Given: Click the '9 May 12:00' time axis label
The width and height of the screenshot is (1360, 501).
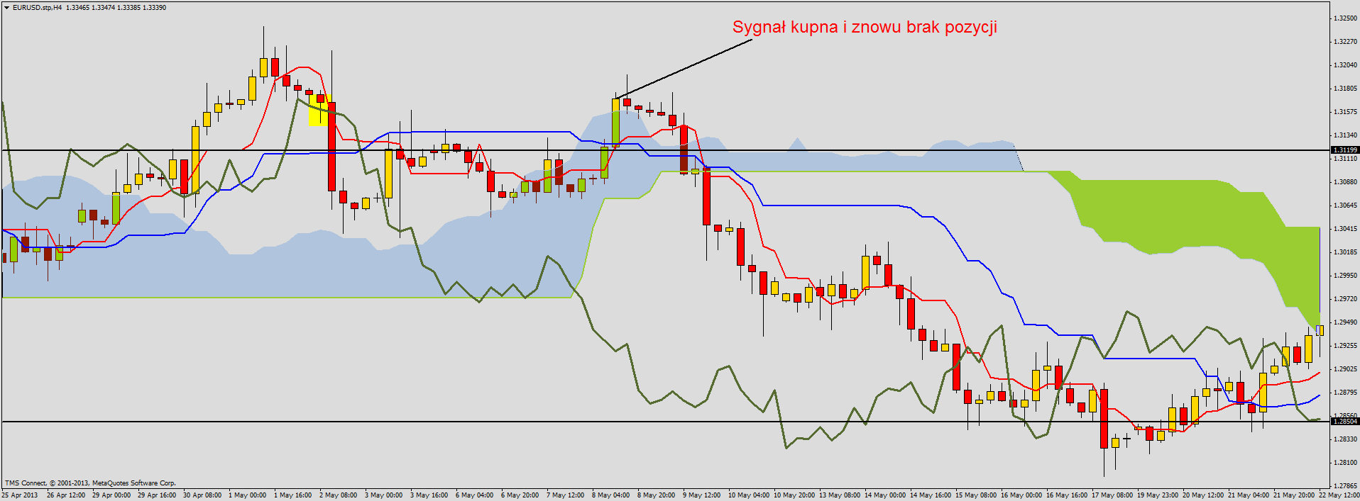Looking at the screenshot, I should pos(702,495).
